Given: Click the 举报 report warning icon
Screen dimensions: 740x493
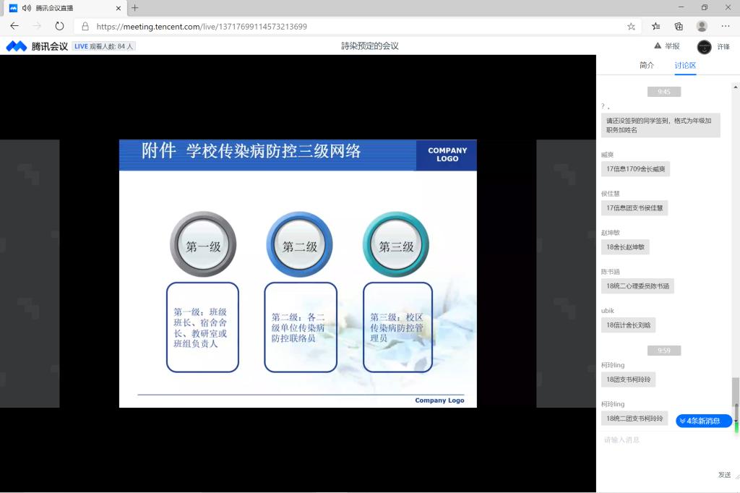Looking at the screenshot, I should tap(658, 46).
